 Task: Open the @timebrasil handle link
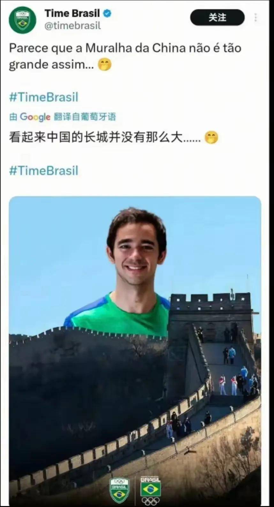tap(72, 26)
